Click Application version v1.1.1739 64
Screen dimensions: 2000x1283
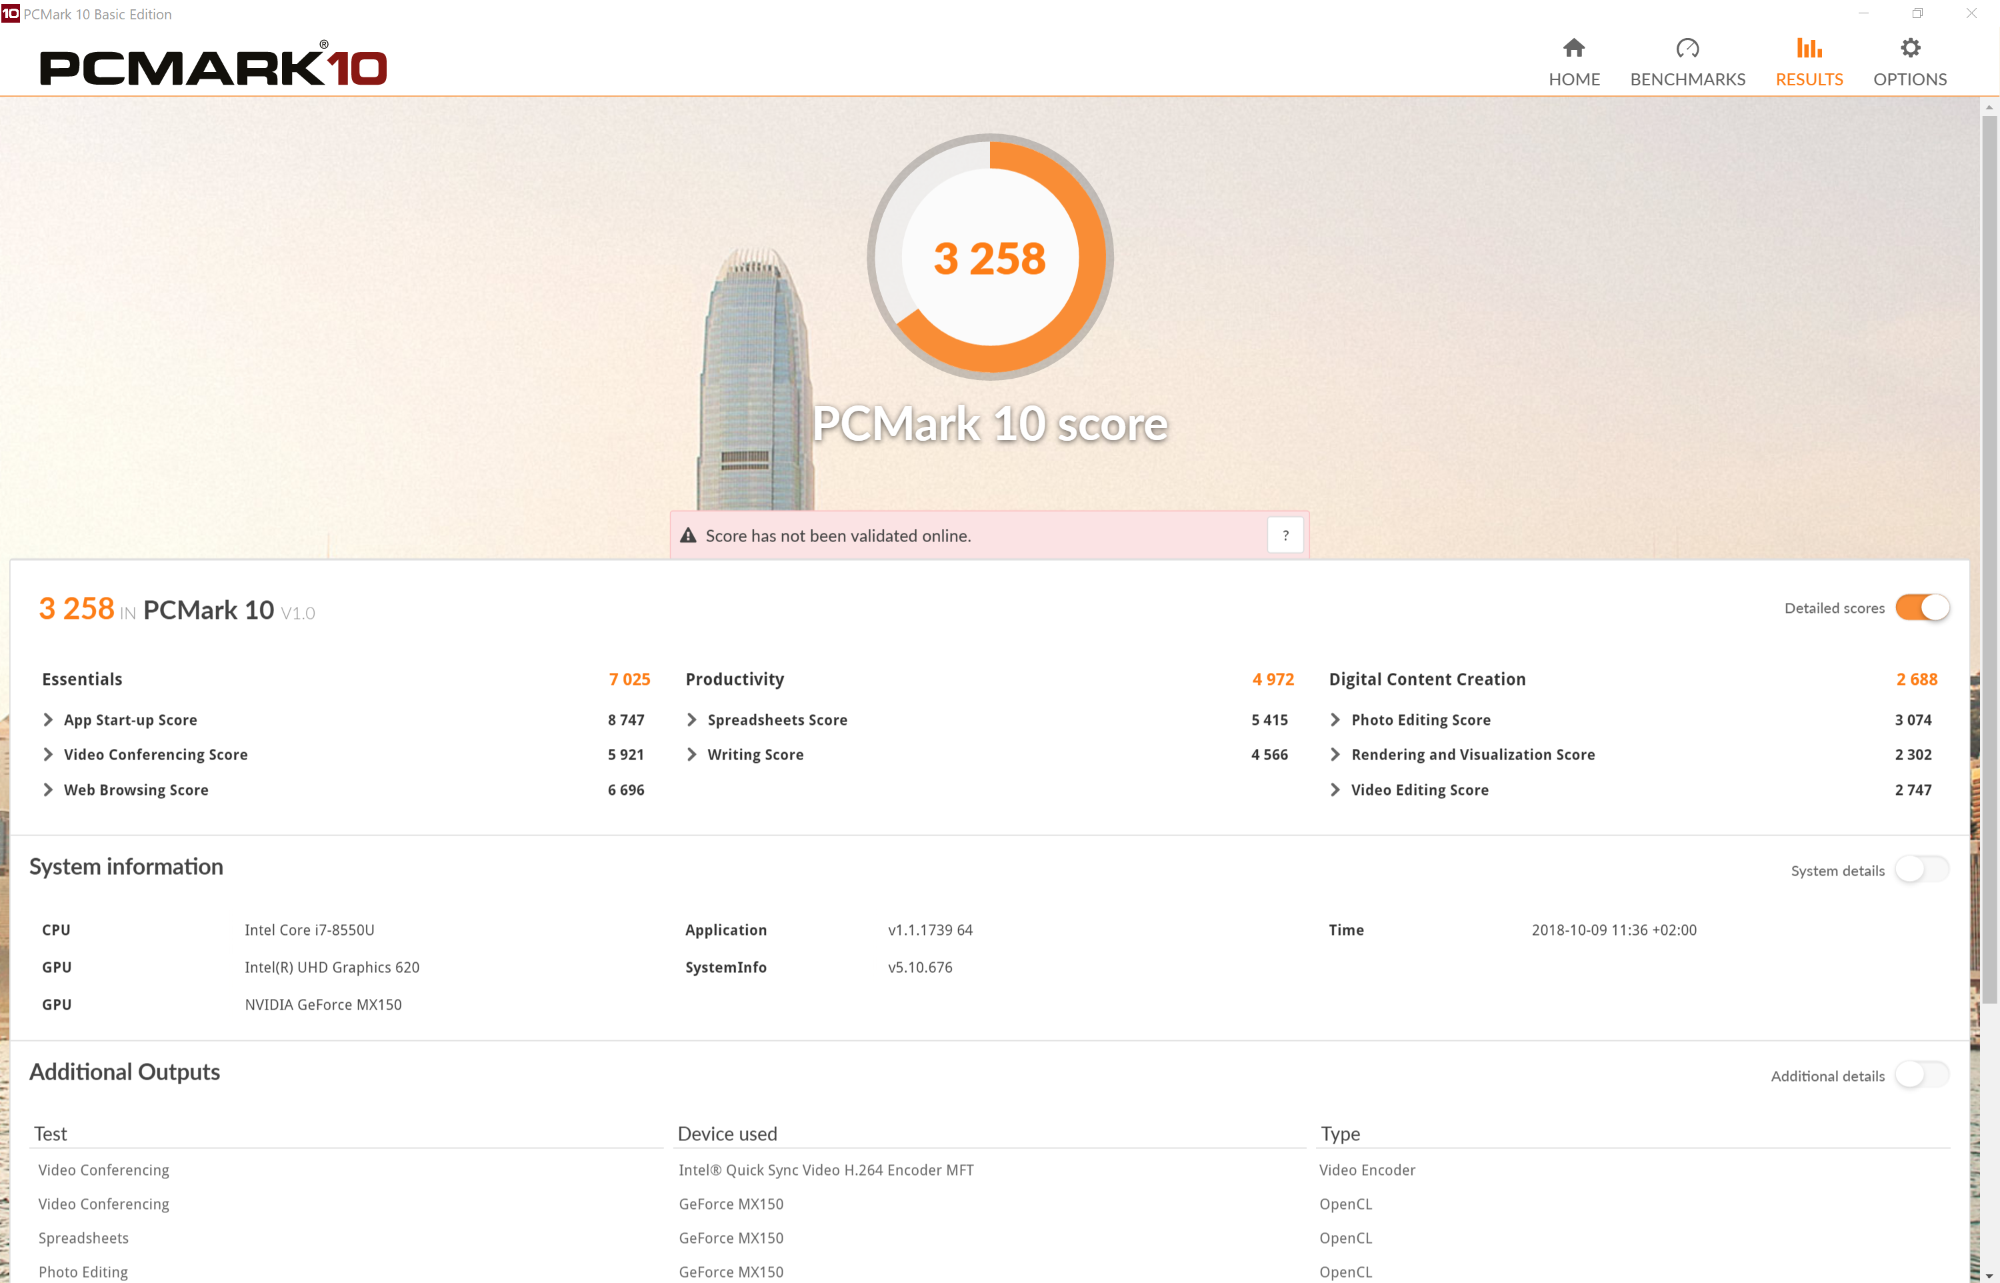click(x=930, y=930)
